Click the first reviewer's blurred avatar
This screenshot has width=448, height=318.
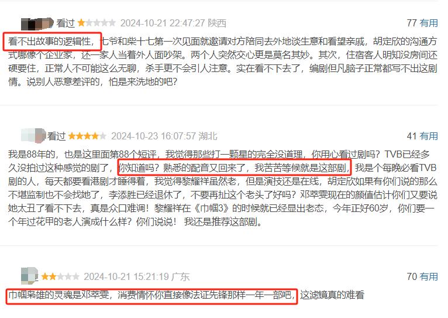pyautogui.click(x=37, y=23)
